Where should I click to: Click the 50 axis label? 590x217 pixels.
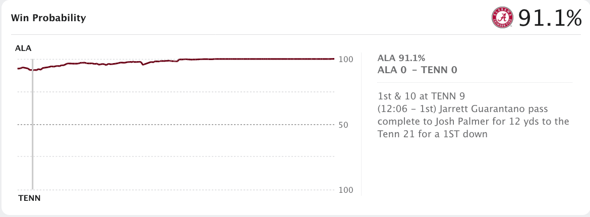343,125
